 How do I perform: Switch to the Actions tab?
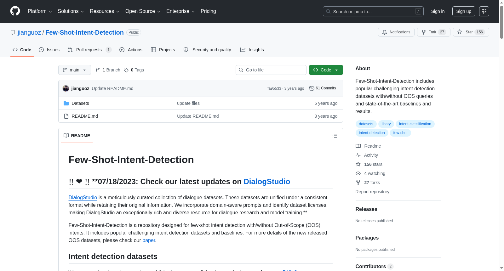point(131,50)
